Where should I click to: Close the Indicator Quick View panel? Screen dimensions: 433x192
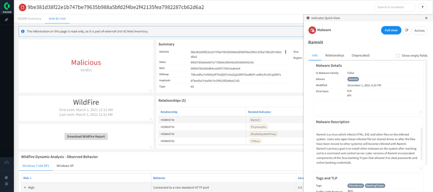click(426, 18)
